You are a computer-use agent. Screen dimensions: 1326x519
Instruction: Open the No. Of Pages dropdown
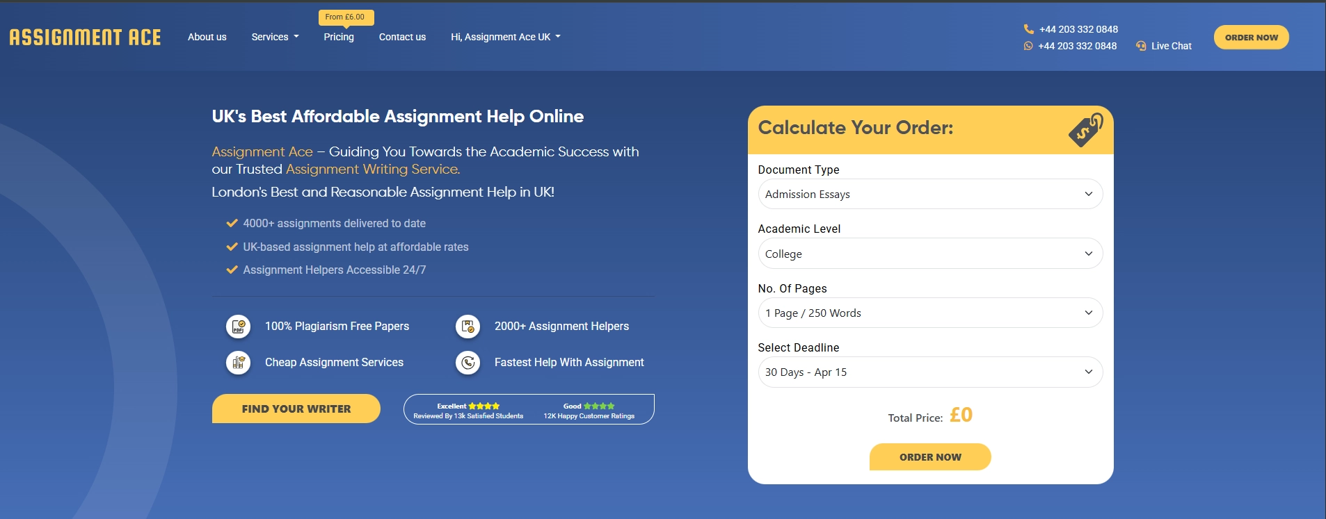coord(930,313)
